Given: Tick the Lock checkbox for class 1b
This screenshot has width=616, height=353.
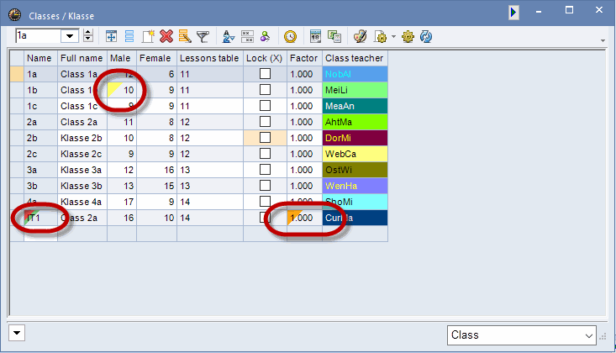Looking at the screenshot, I should 266,90.
